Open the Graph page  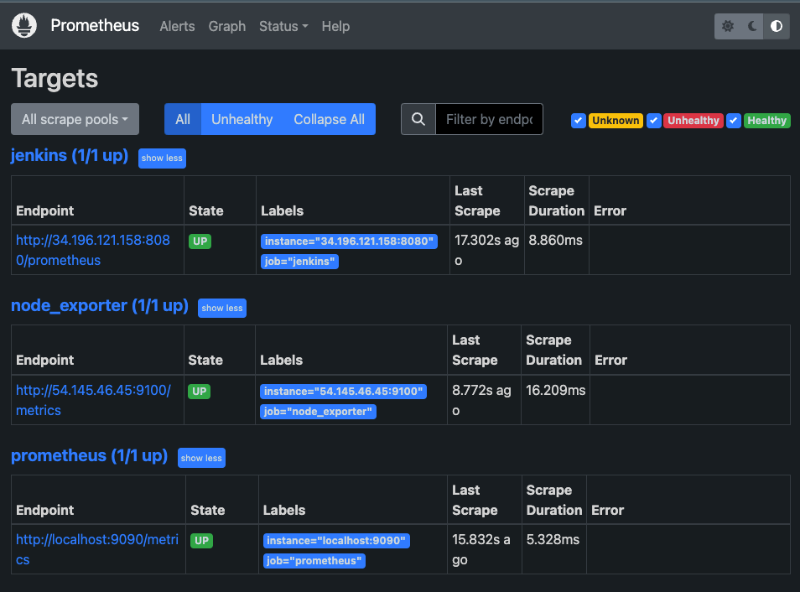point(226,26)
